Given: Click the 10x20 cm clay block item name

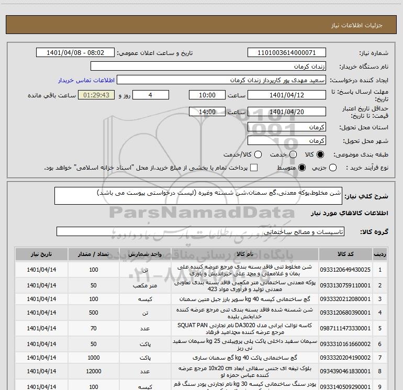Looking at the screenshot, I should click(x=245, y=372).
